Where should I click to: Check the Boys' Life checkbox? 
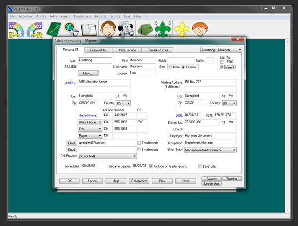tap(200, 167)
